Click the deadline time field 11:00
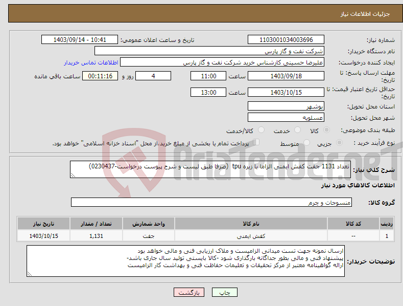 [208, 76]
